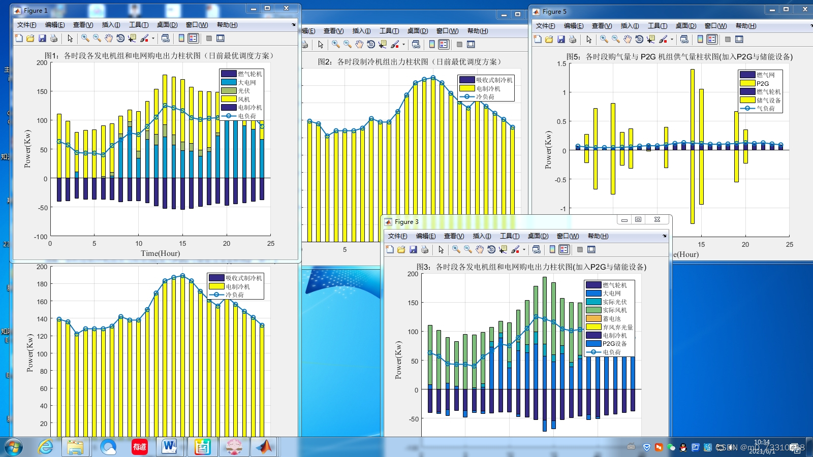Click Data Cursor icon in Figure 5 toolbar

point(651,39)
